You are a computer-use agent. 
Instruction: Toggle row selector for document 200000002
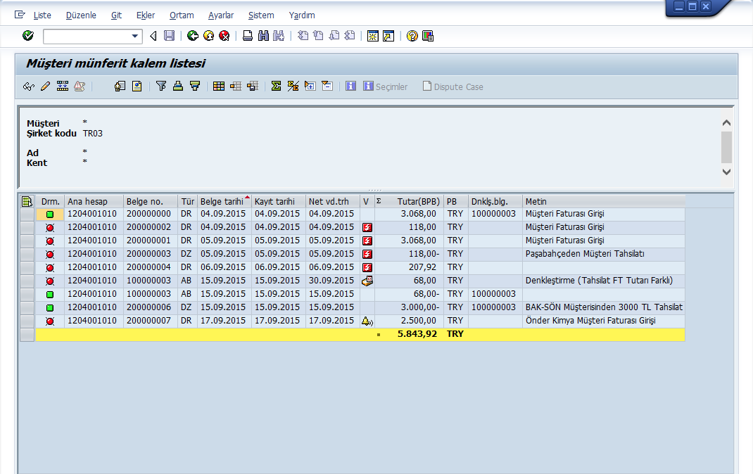click(27, 227)
